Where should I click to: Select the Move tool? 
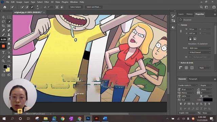click(x=3, y=17)
